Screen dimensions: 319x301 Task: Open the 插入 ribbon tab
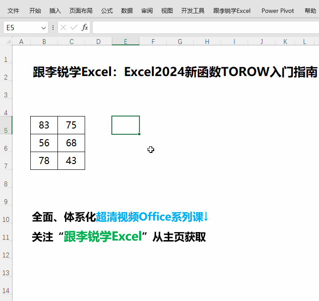[55, 11]
